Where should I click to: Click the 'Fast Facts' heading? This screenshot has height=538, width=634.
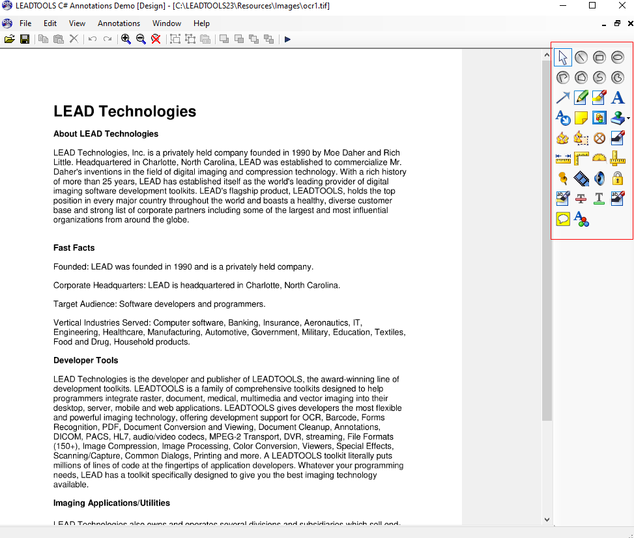(74, 248)
